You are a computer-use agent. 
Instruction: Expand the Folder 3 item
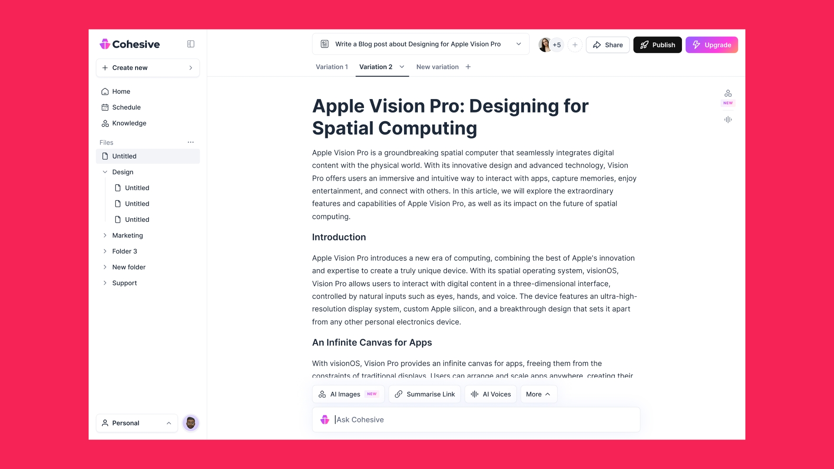pos(105,251)
